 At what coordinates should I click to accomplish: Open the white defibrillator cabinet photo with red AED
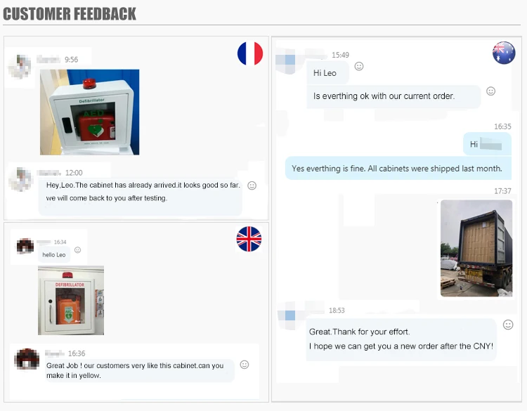[89, 112]
